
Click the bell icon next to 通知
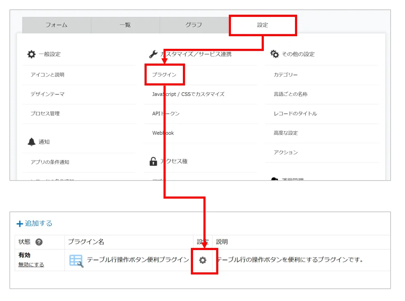32,141
